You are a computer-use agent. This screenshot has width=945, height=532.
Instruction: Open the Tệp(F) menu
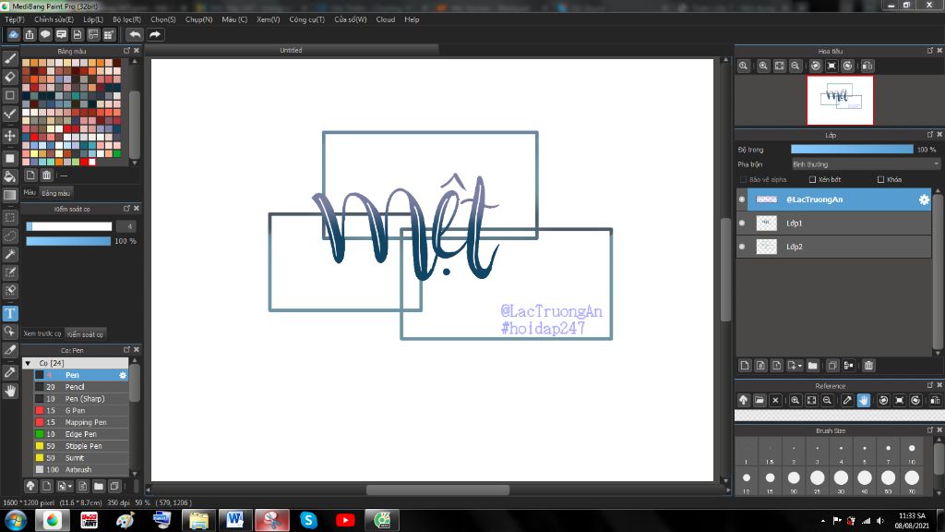click(15, 19)
